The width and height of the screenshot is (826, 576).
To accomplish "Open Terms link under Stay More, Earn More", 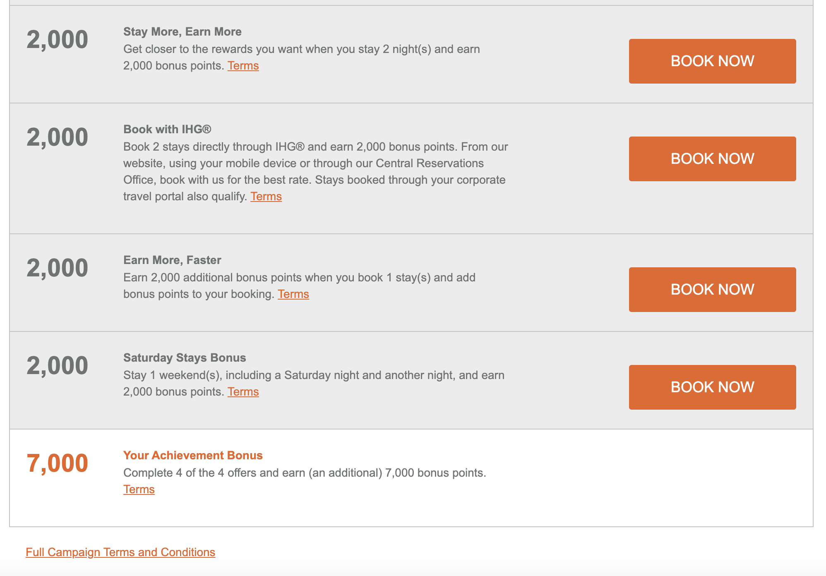I will [x=243, y=66].
